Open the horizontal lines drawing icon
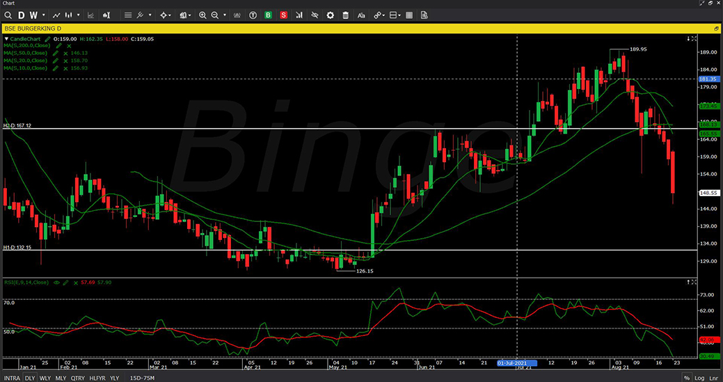Screen dimensions: 723x382 [128, 15]
